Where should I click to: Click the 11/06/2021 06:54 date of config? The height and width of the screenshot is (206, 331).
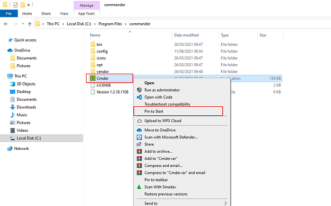coord(188,51)
